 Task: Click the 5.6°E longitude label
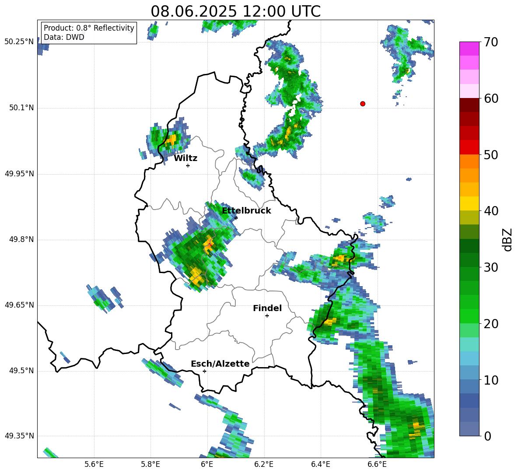point(94,465)
